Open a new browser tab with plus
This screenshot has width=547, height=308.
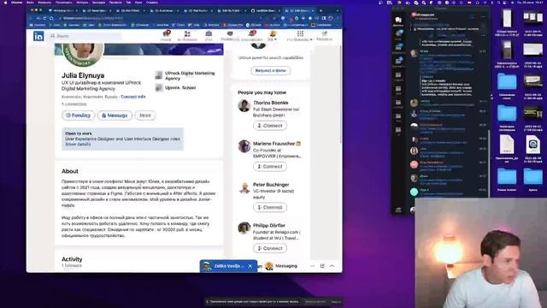point(321,11)
